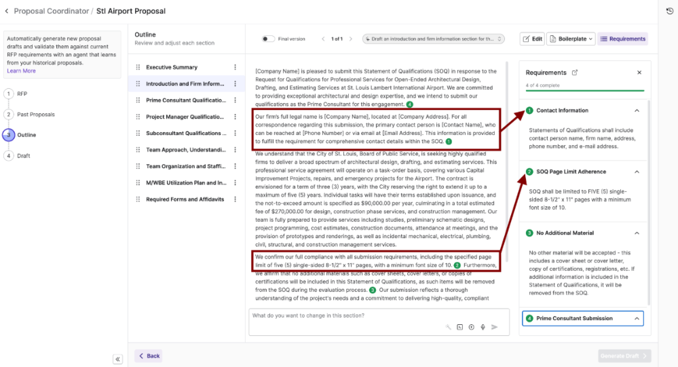This screenshot has height=367, width=678.
Task: Open options menu for Prime Consultant Qualifications
Action: click(x=236, y=100)
